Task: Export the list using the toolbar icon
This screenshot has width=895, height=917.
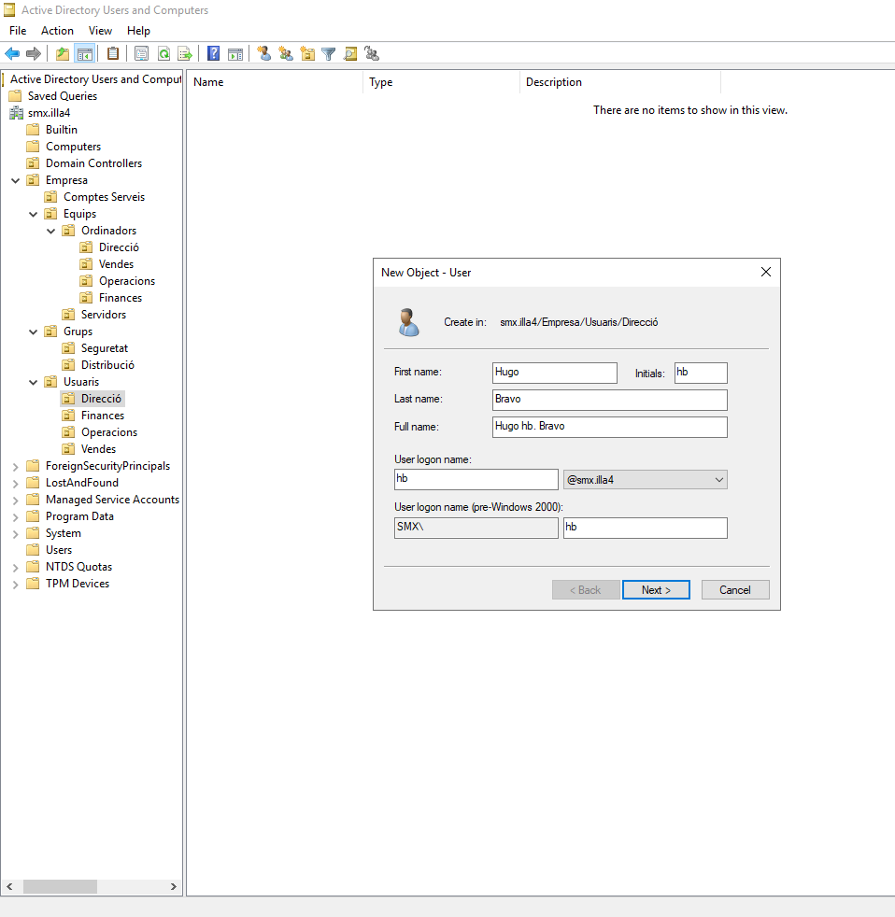Action: coord(185,53)
